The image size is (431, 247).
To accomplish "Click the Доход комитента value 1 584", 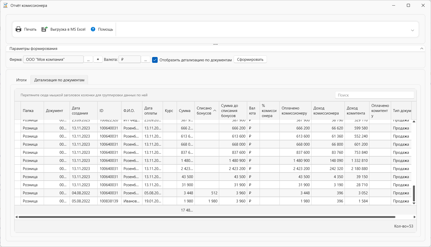I will (357, 201).
